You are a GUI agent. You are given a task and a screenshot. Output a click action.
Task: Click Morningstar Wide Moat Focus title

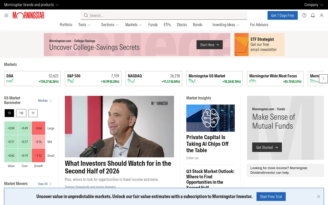(273, 76)
